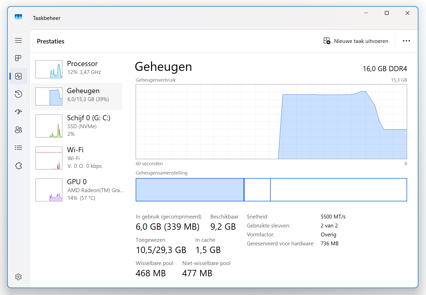Click the '9,2 GB' available value
426x295 pixels.
[x=223, y=227]
